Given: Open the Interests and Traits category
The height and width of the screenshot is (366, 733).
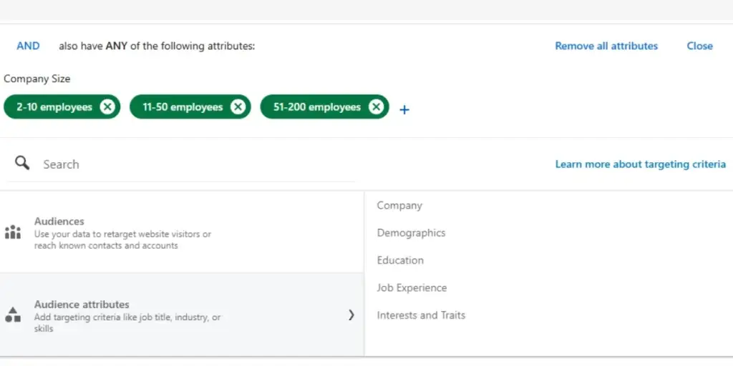Looking at the screenshot, I should coord(421,315).
